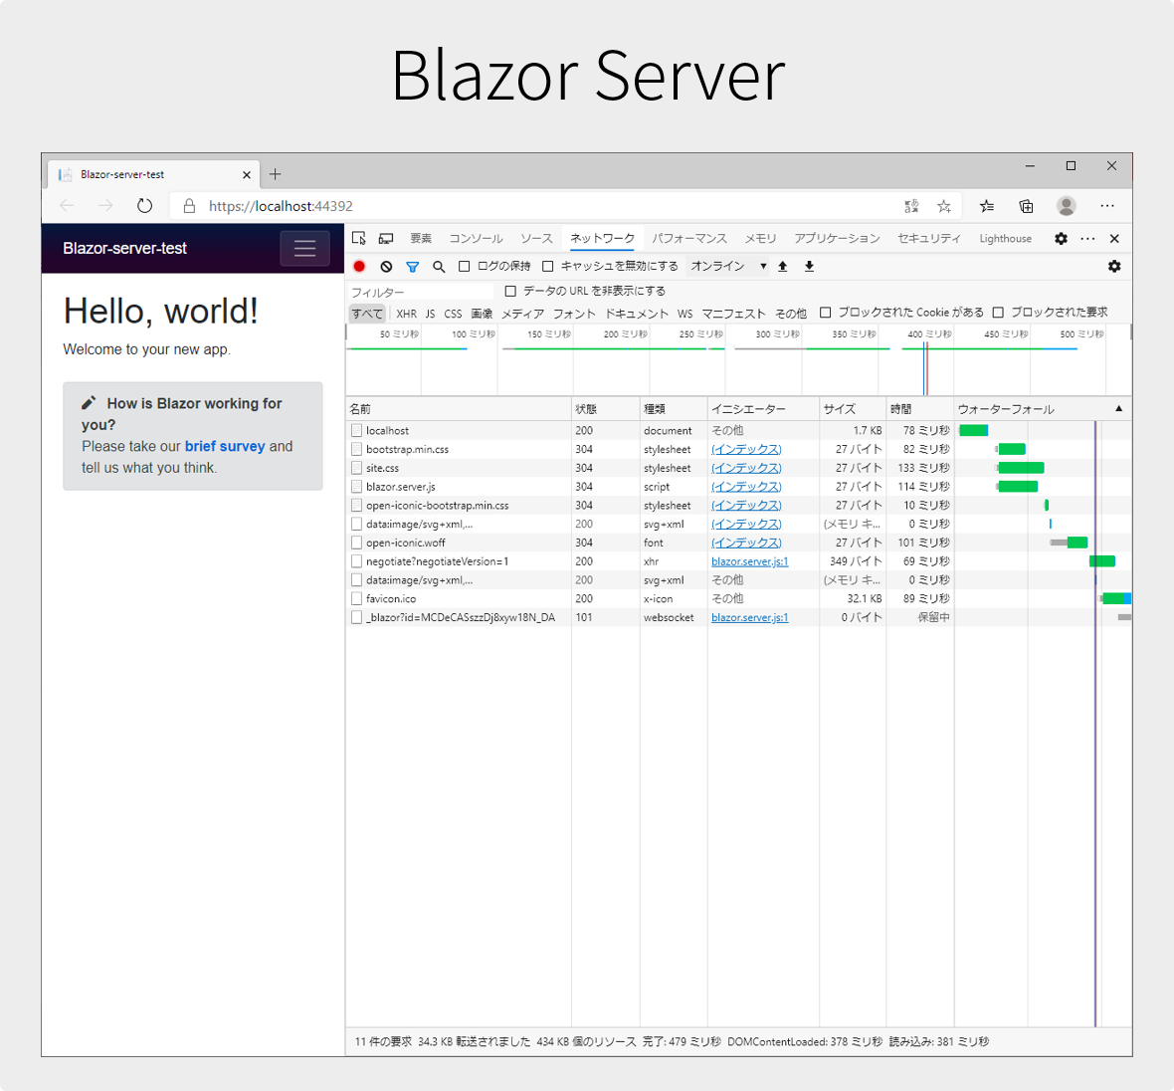Enable the キャッシュを無効にする checkbox
1174x1091 pixels.
(x=548, y=266)
